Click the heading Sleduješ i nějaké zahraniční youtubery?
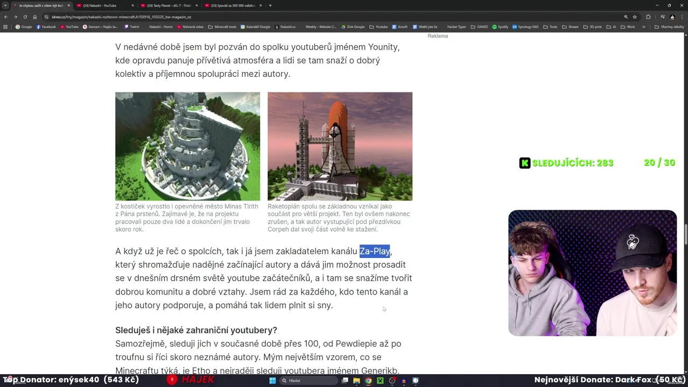Image resolution: width=688 pixels, height=387 pixels. pyautogui.click(x=196, y=330)
